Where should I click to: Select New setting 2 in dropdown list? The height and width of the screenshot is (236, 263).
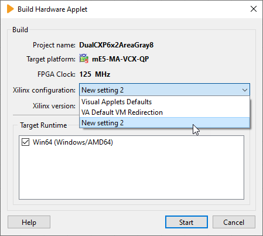click(165, 123)
